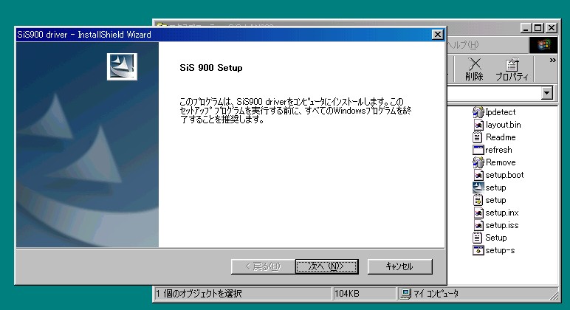The width and height of the screenshot is (570, 310).
Task: Click the SiS 900 Setup heading text
Action: coord(211,68)
